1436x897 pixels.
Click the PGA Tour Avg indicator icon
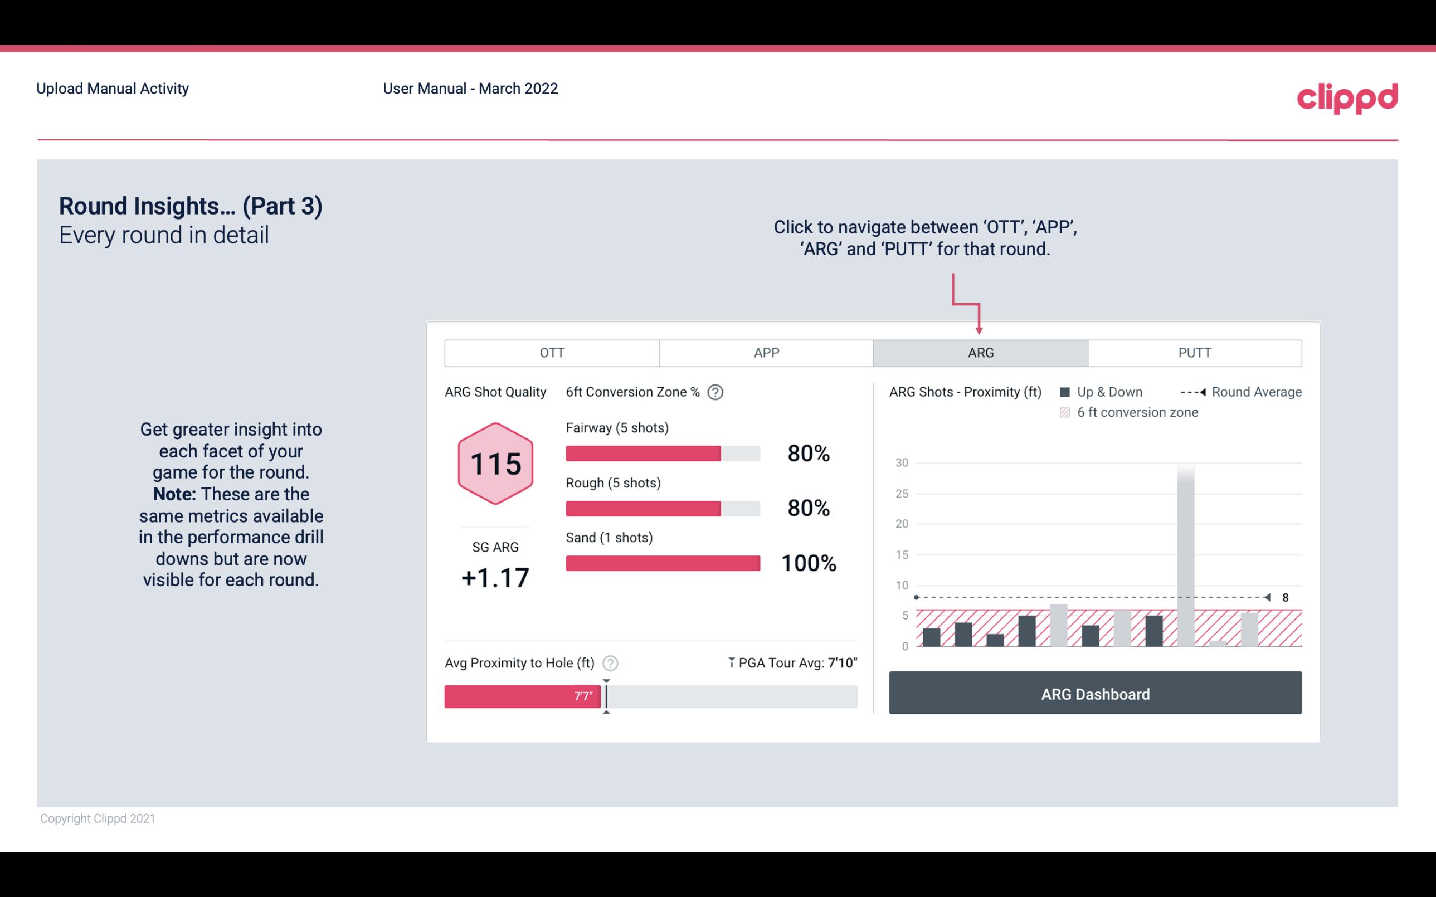732,662
